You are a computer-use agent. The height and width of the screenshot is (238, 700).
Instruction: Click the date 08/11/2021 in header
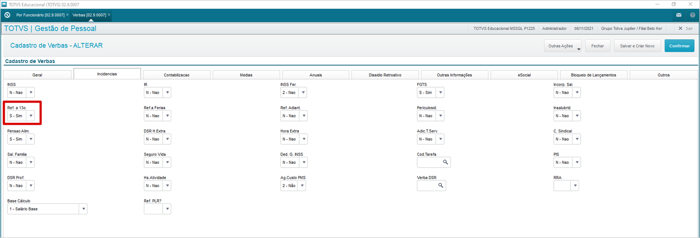coord(584,29)
